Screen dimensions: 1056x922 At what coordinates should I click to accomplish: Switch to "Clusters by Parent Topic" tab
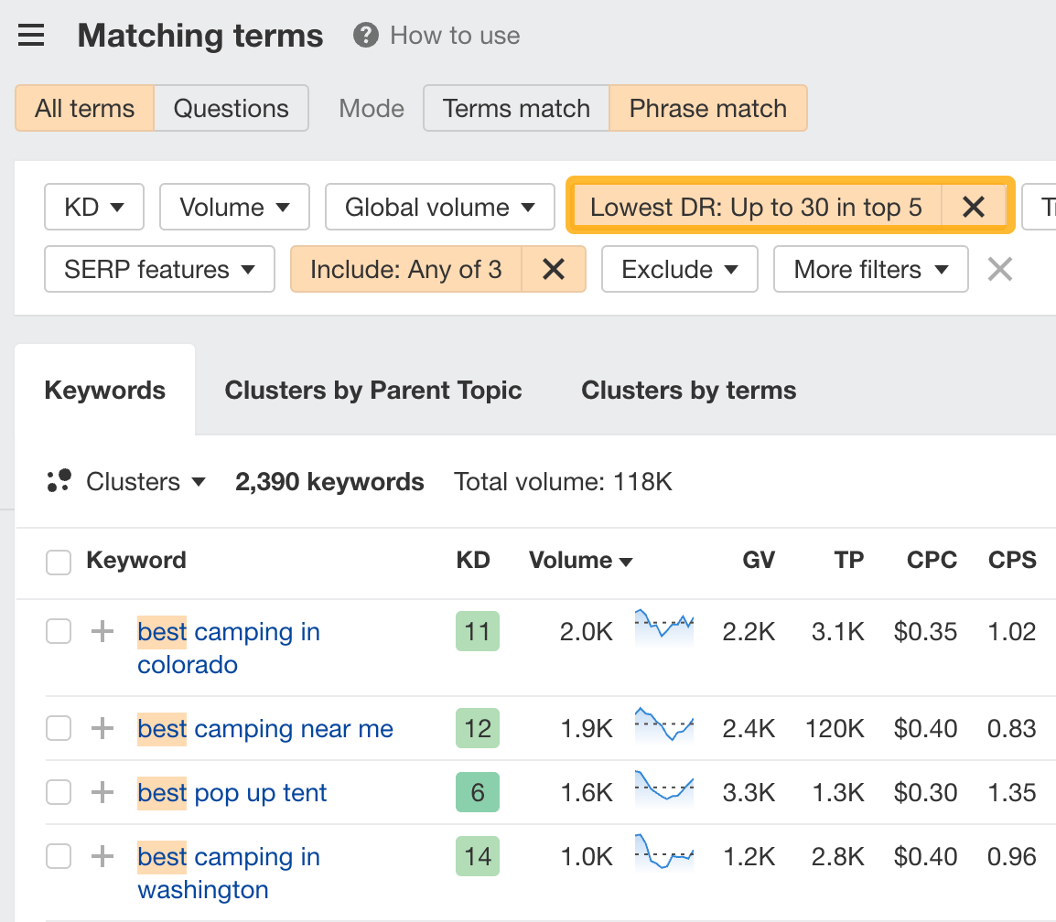tap(372, 390)
